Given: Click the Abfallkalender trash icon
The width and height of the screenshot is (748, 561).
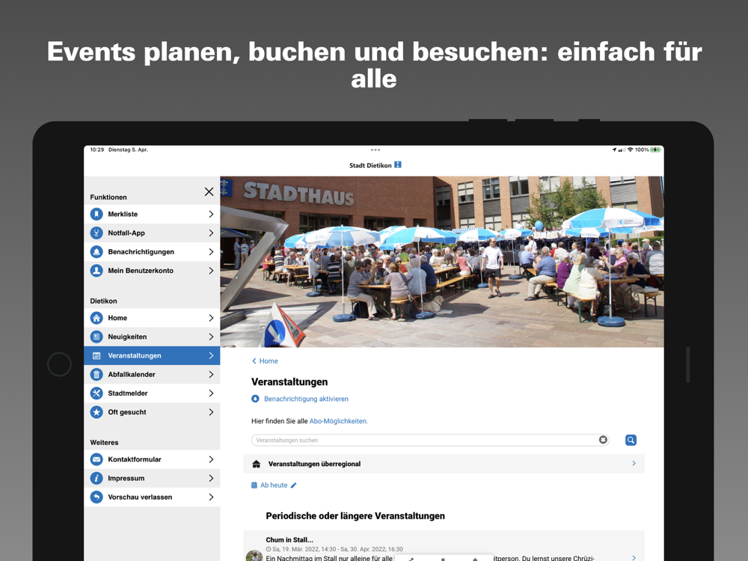Looking at the screenshot, I should pos(96,375).
